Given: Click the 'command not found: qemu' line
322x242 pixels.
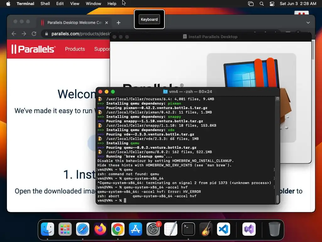Looking at the screenshot, I should coord(128,174).
